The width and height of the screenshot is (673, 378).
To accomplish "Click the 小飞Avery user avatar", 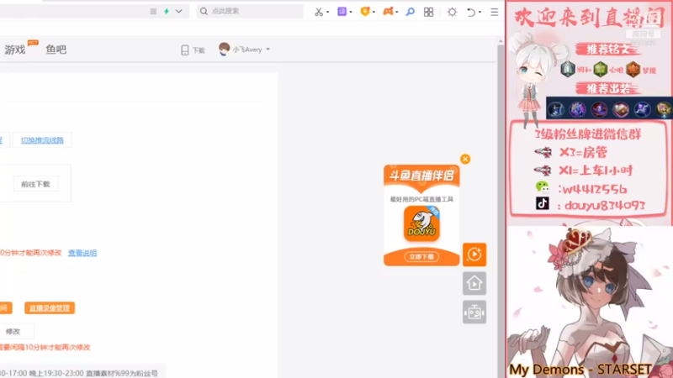I will (x=224, y=50).
